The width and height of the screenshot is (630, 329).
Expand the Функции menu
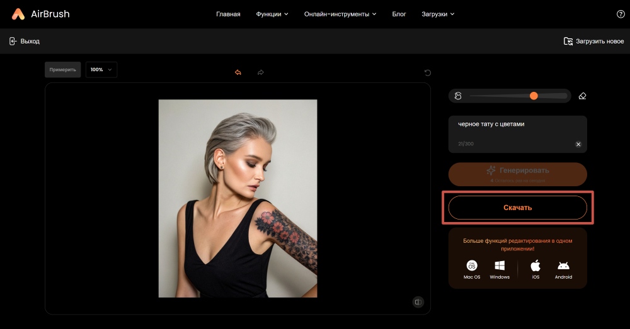272,14
